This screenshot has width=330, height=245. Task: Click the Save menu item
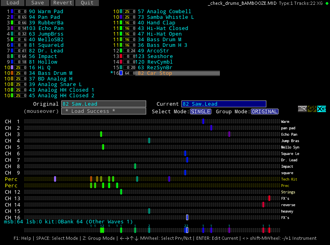[37, 3]
